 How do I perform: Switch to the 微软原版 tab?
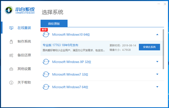click(54, 23)
